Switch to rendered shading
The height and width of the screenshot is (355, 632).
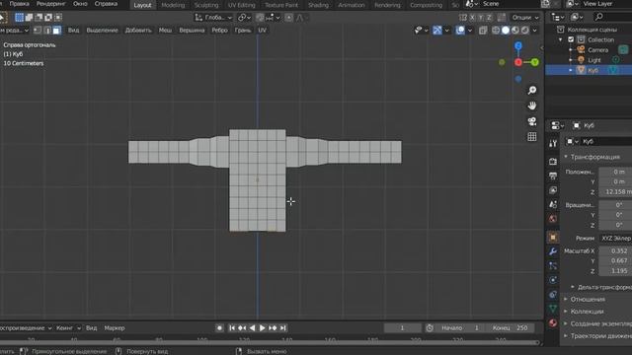(524, 31)
